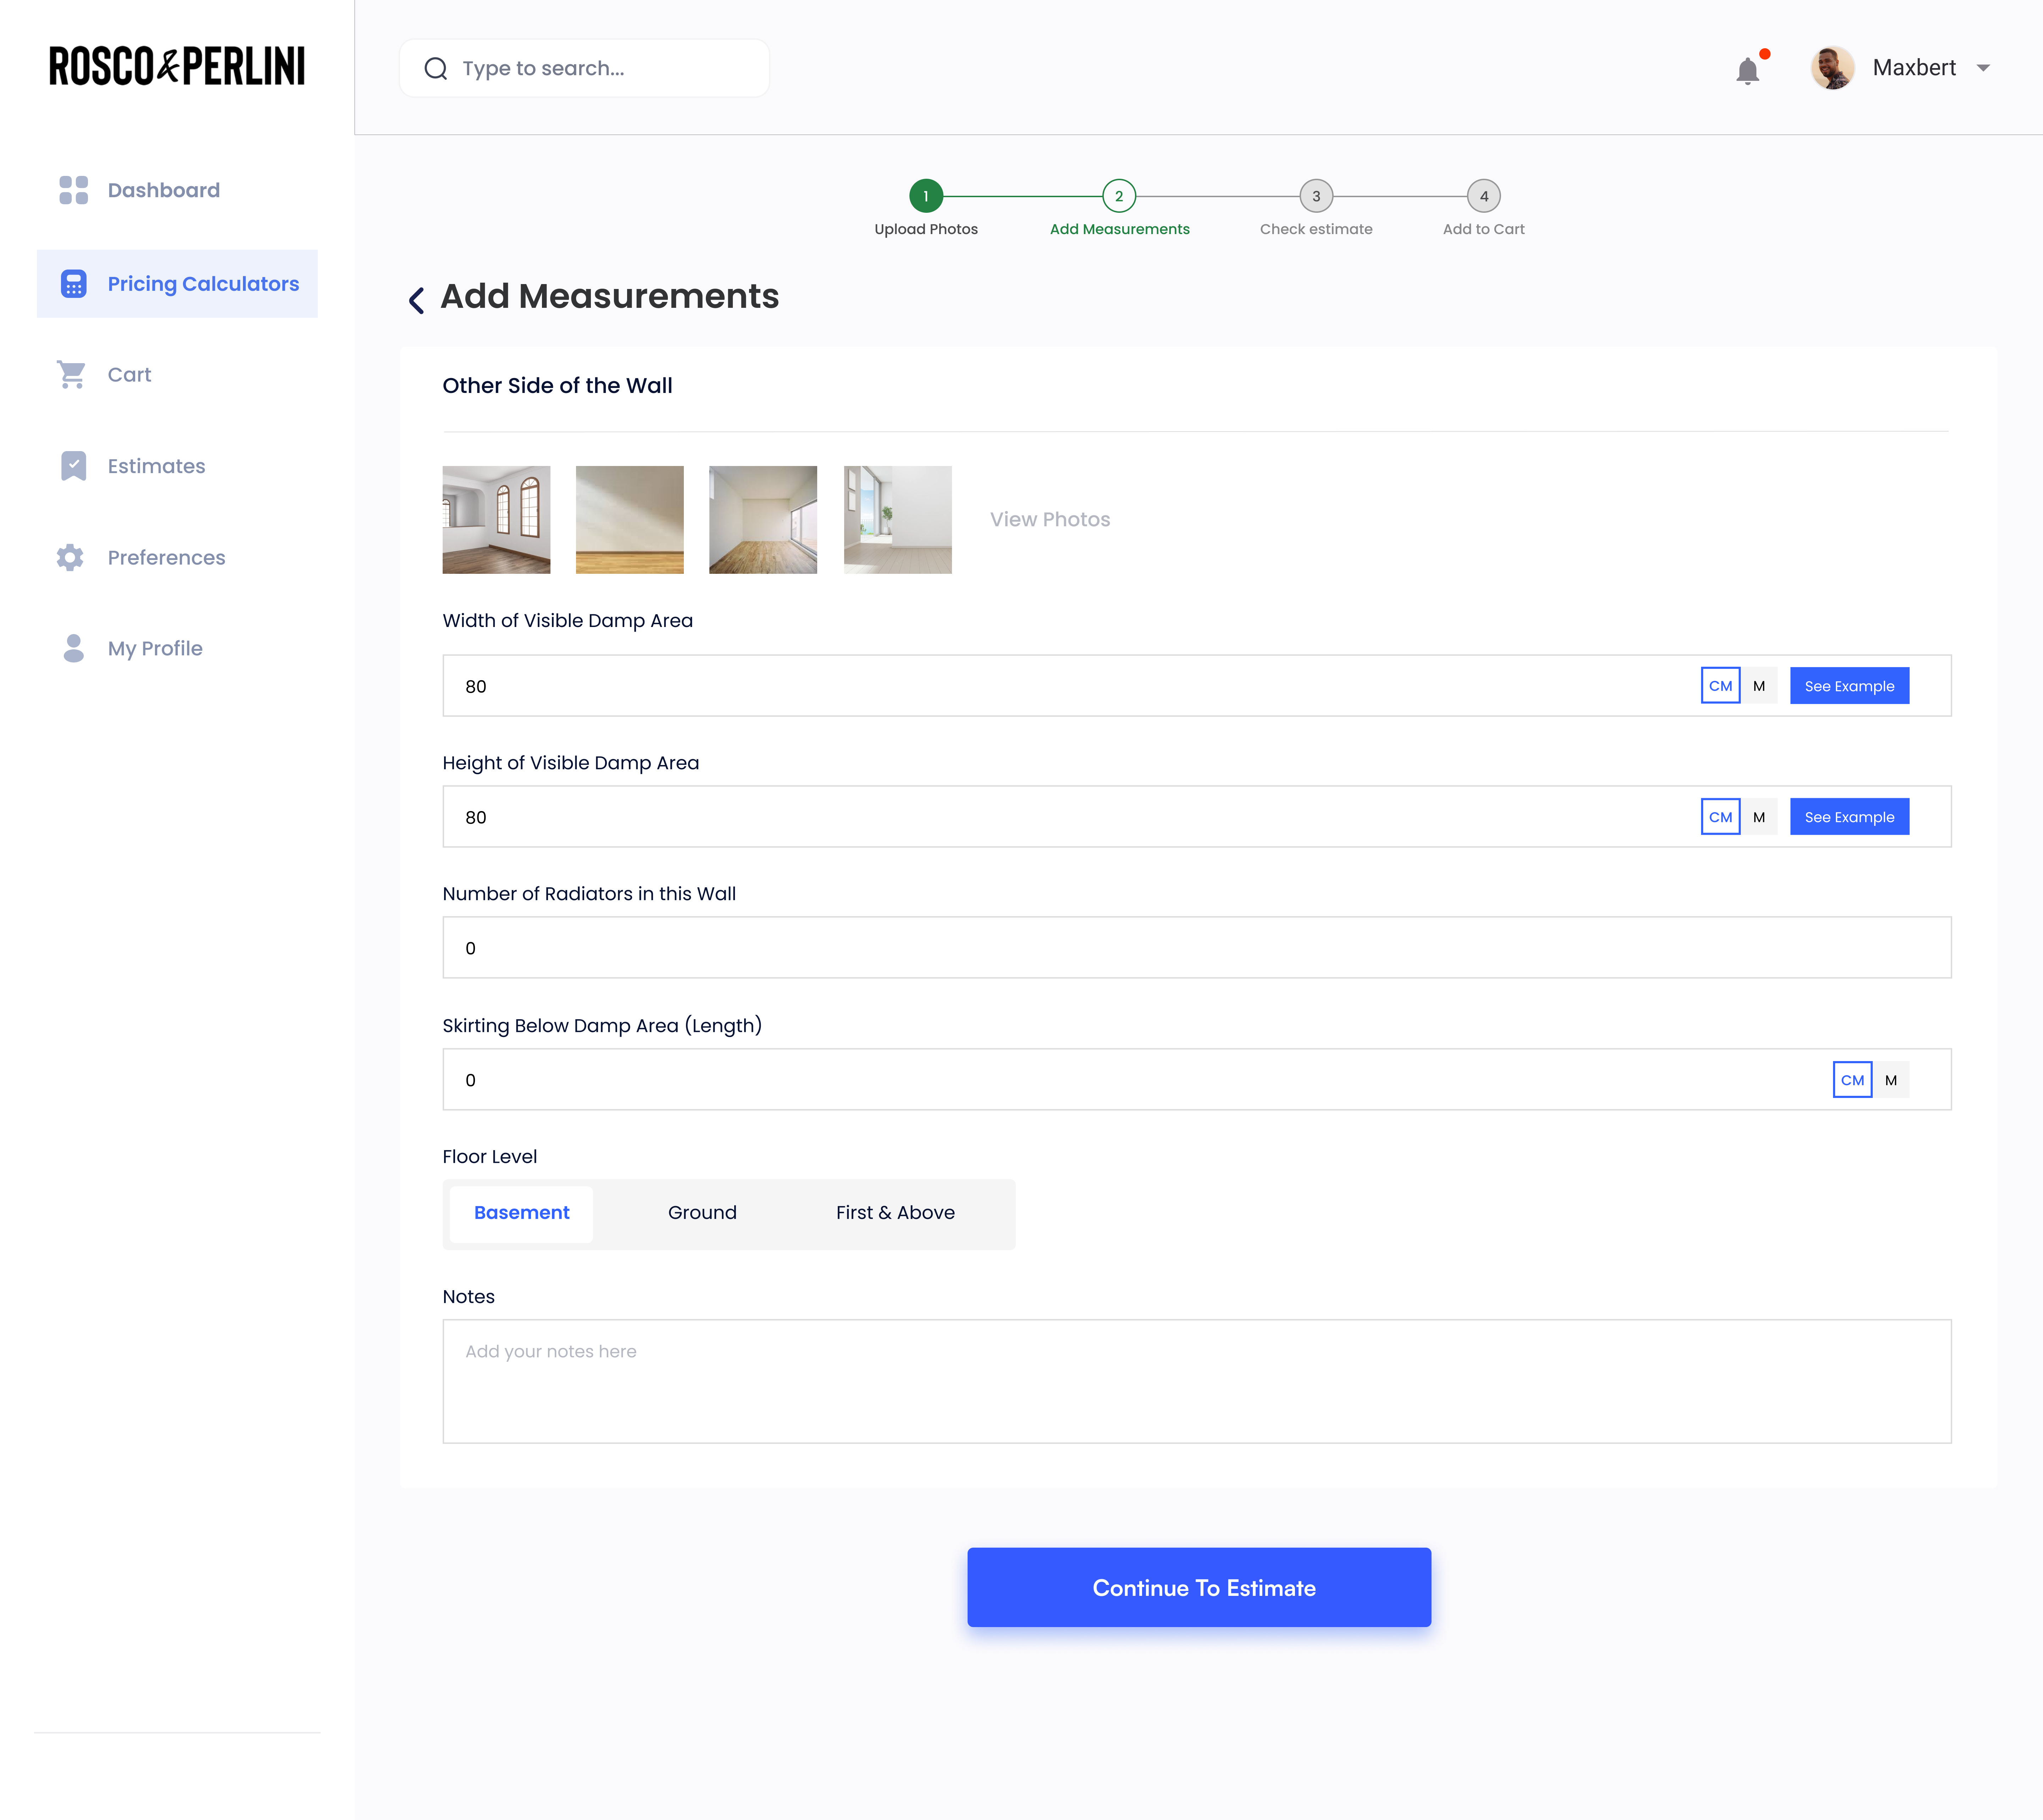Select step 3 Check estimate circle

click(1316, 196)
